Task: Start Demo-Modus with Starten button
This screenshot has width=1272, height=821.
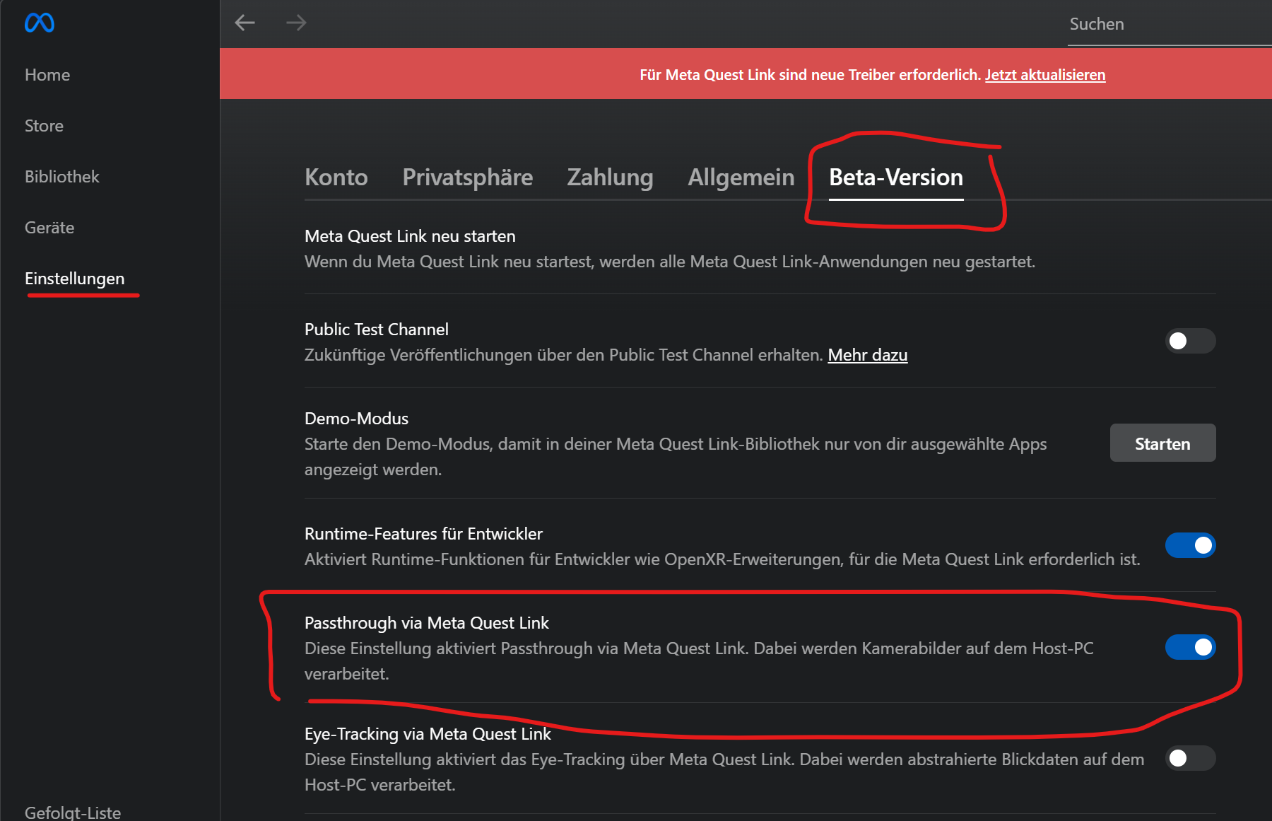Action: [x=1162, y=443]
